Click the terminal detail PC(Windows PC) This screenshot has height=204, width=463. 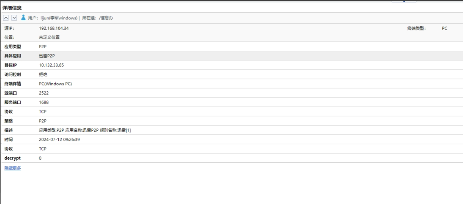click(x=55, y=84)
